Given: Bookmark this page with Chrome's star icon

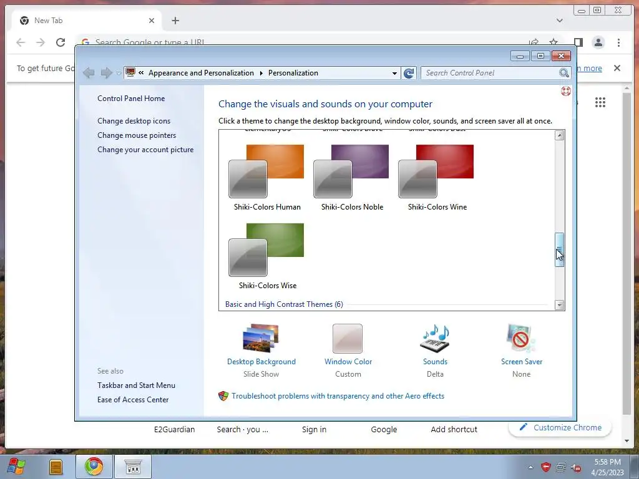Looking at the screenshot, I should (554, 42).
